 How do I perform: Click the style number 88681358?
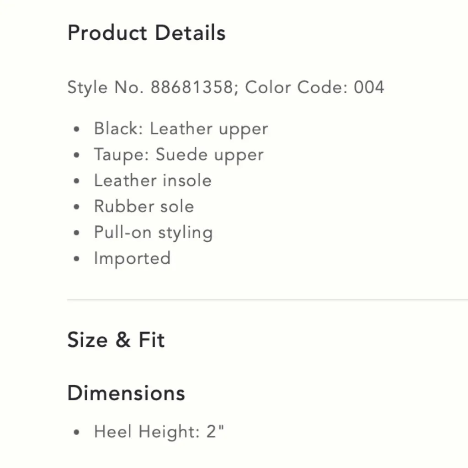point(192,87)
